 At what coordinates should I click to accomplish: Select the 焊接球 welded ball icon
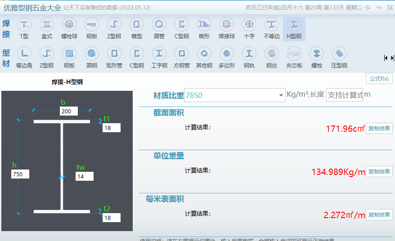227,28
